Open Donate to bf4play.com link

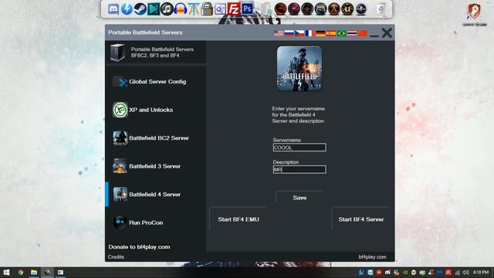click(139, 247)
